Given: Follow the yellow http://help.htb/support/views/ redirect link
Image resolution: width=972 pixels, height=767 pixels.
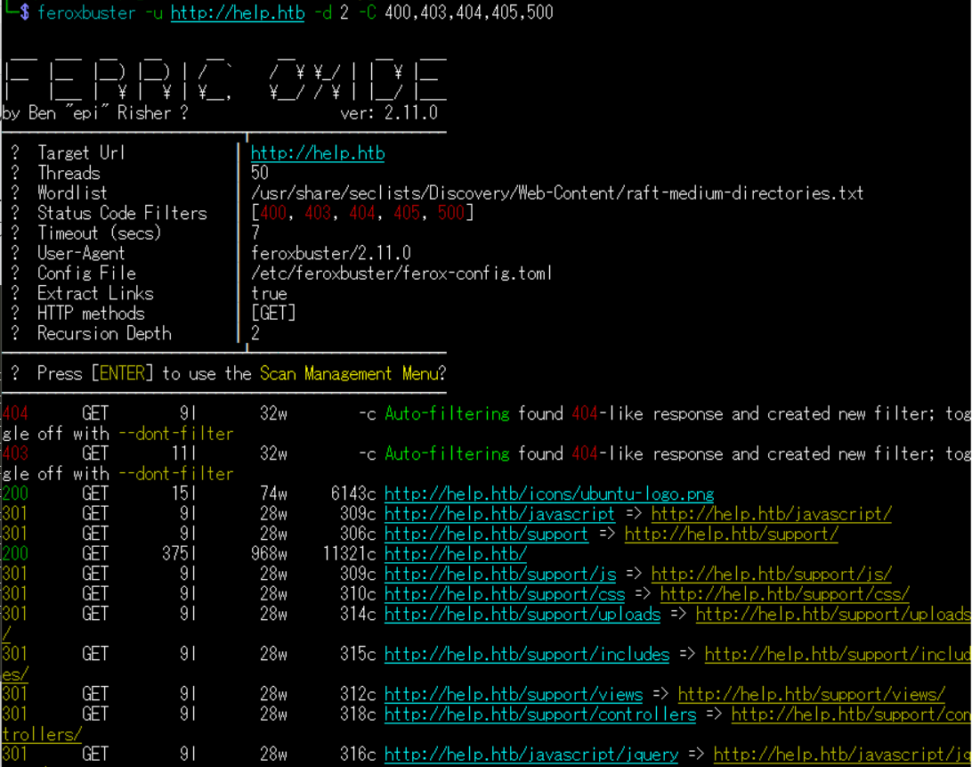Looking at the screenshot, I should (x=811, y=694).
